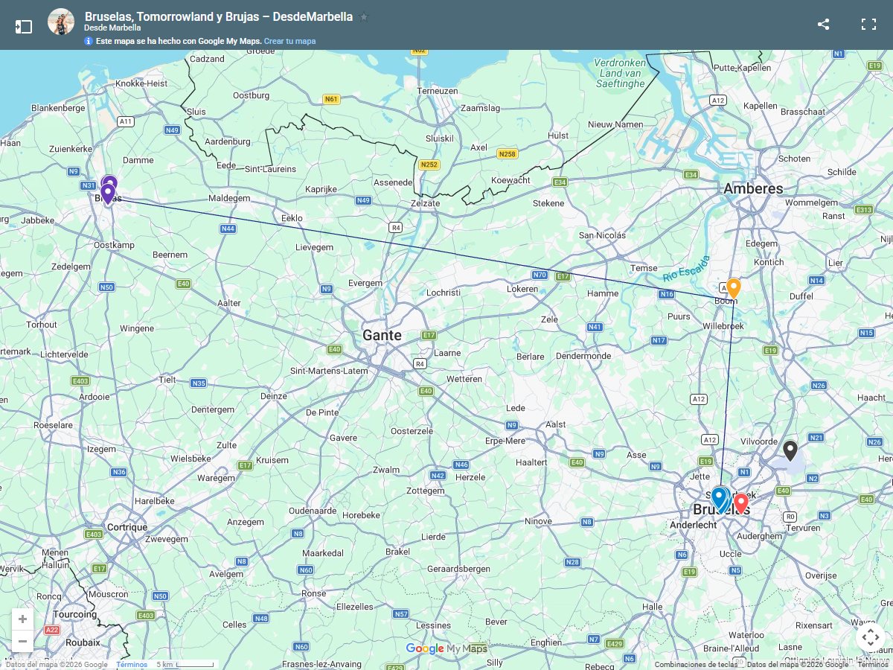The image size is (893, 670).
Task: Click the 'Anderlecht' district label
Action: (694, 525)
